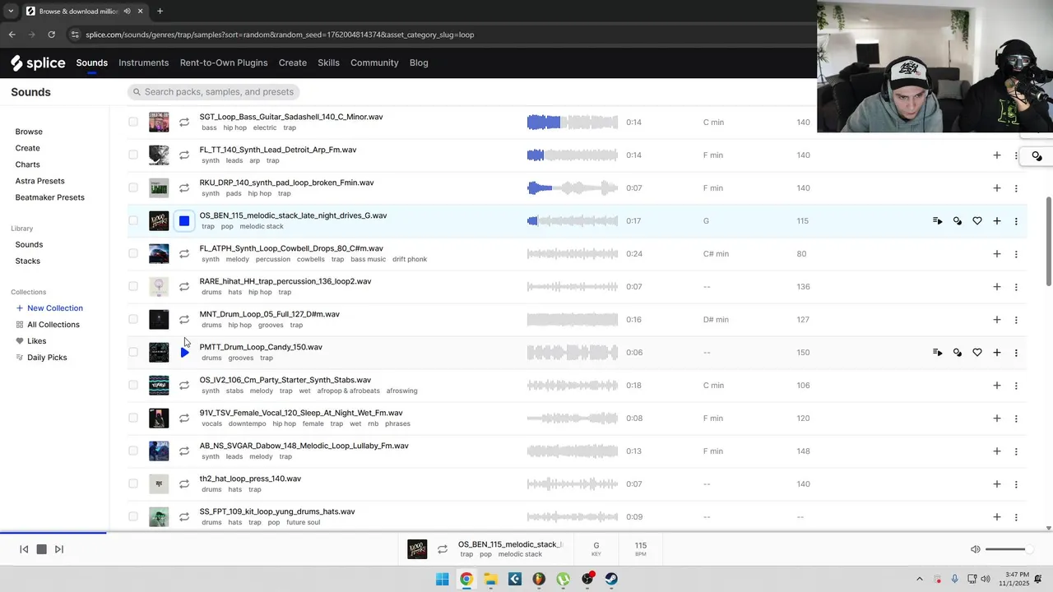Open more options for OS_BEN_115 row
This screenshot has width=1053, height=592.
1016,220
